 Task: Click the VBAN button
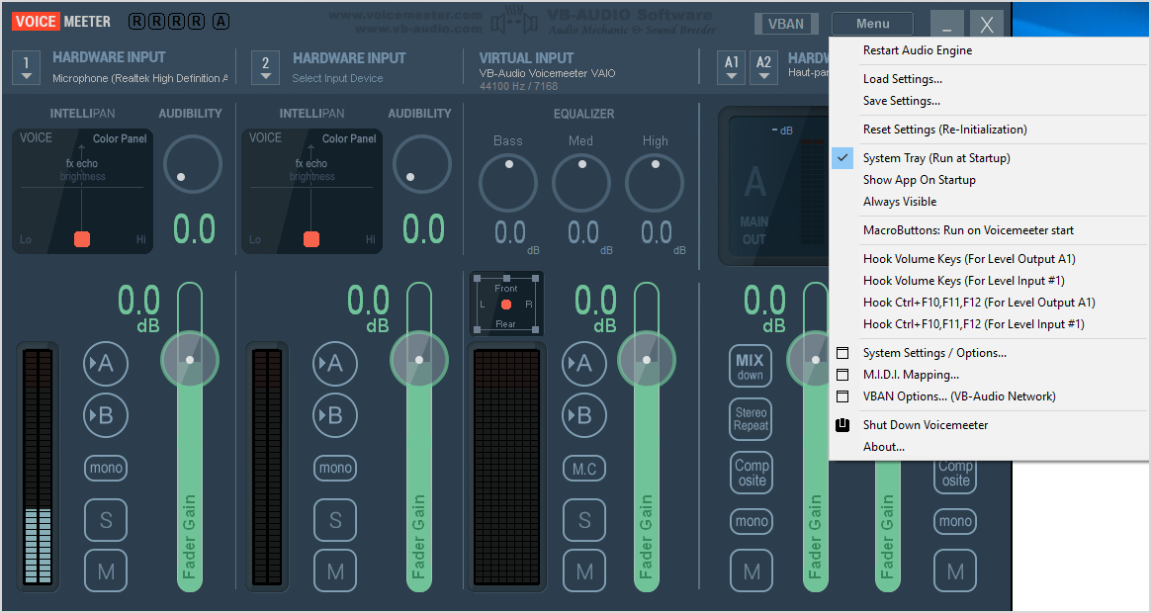(x=786, y=24)
